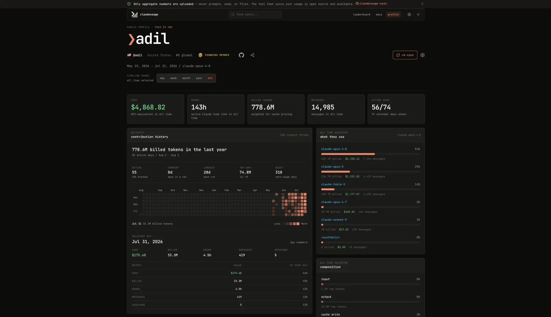Open the leaderboard page
551x317 pixels.
(x=361, y=15)
